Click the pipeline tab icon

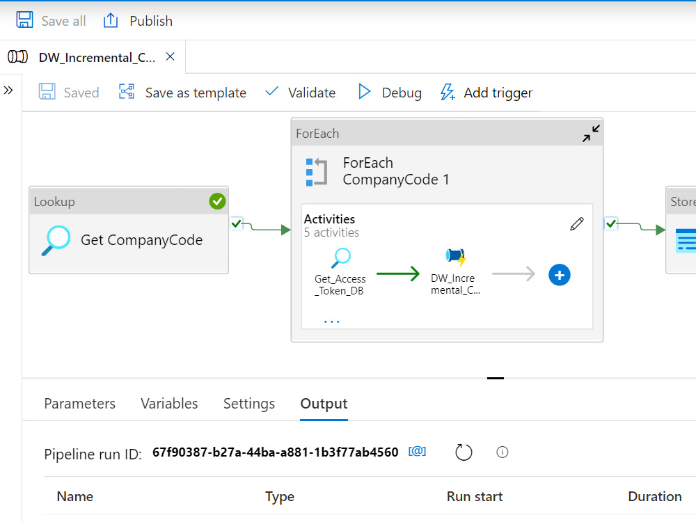pos(18,57)
